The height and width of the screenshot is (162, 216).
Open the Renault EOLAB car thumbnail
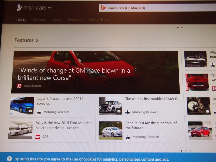pyautogui.click(x=110, y=130)
